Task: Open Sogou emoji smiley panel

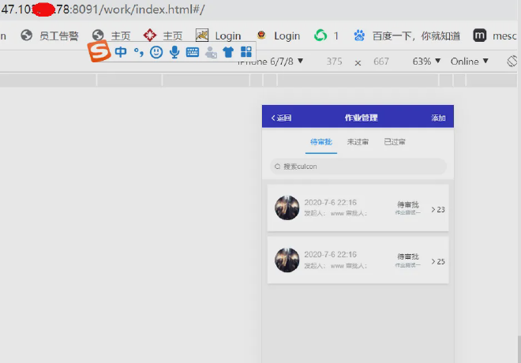Action: (156, 52)
